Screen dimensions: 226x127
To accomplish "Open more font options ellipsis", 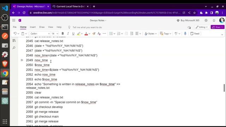I will [104, 34].
